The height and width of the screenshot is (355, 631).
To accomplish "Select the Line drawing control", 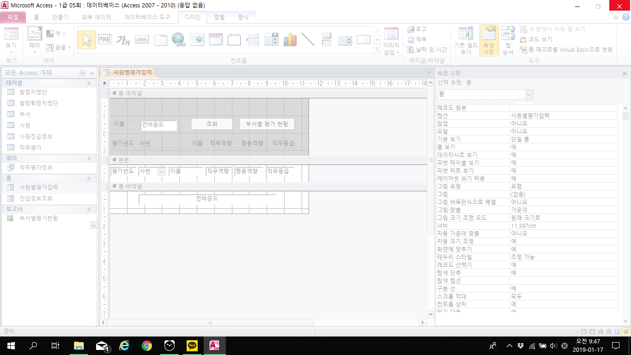I will click(x=308, y=40).
